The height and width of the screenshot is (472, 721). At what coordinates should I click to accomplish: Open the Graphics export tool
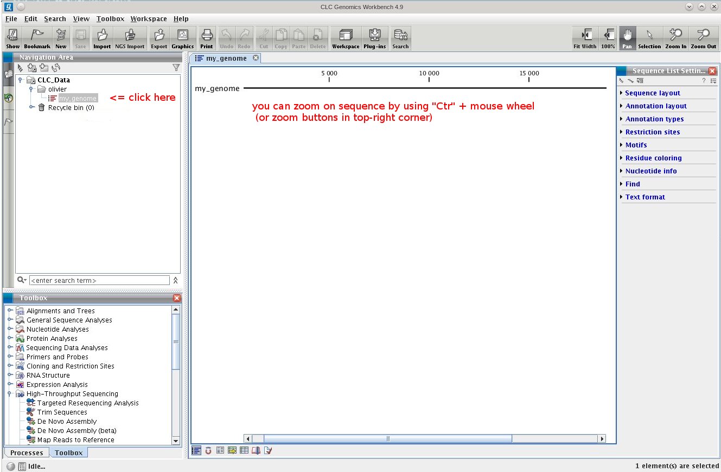click(x=183, y=38)
